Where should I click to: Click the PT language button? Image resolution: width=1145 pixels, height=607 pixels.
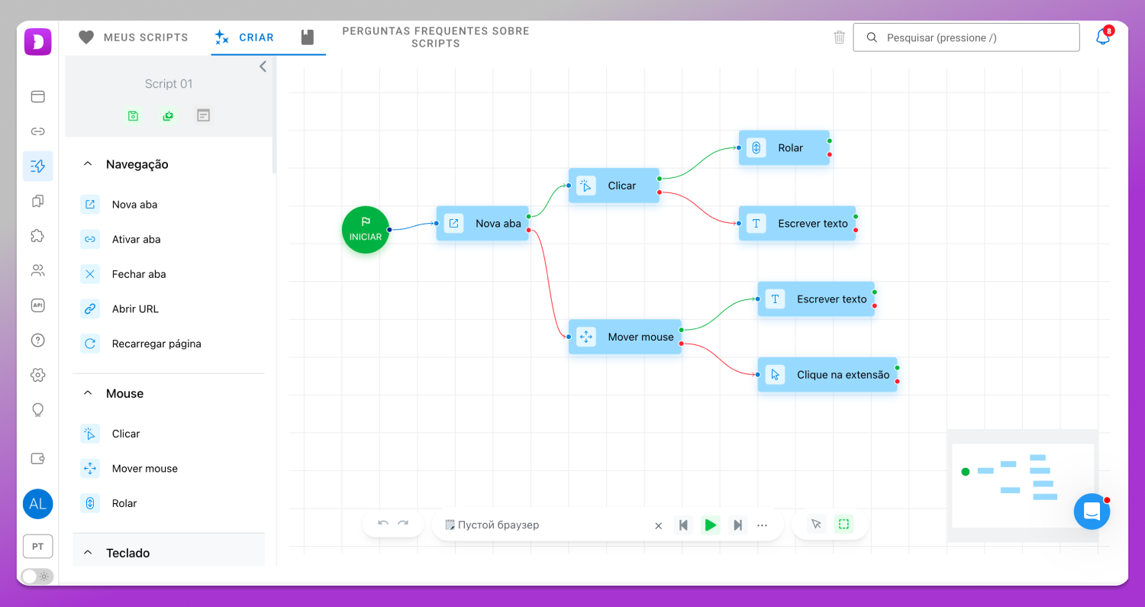pos(37,547)
